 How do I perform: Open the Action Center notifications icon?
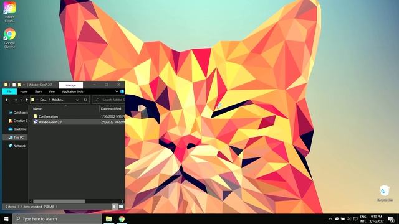coord(392,219)
